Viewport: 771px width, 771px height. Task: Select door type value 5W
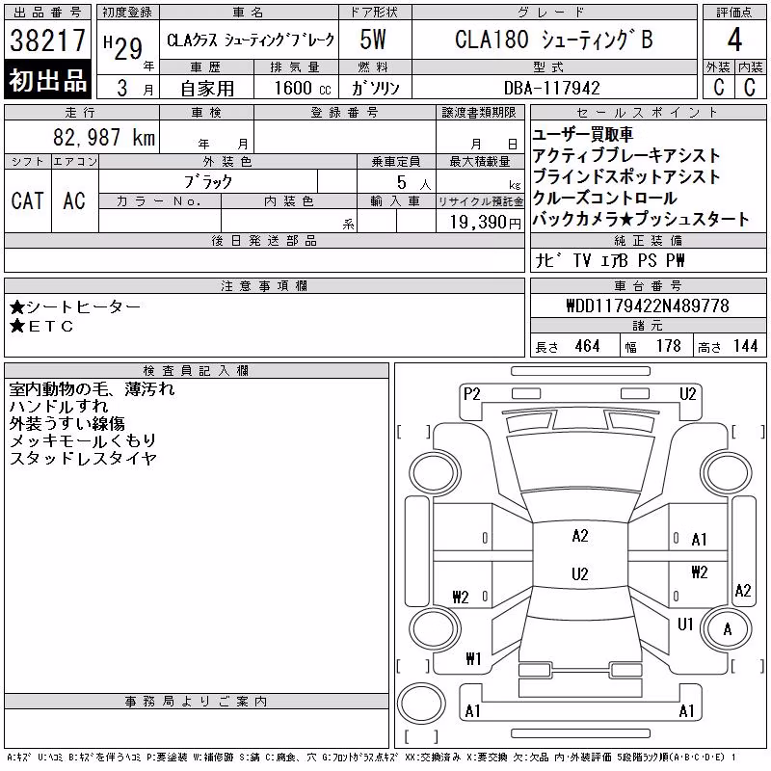pos(373,40)
